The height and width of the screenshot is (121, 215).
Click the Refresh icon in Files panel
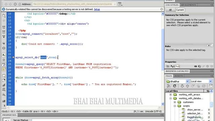tap(175, 86)
